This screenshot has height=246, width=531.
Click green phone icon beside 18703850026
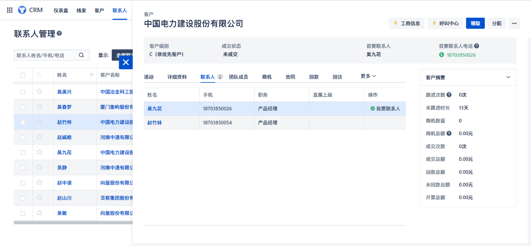(441, 55)
